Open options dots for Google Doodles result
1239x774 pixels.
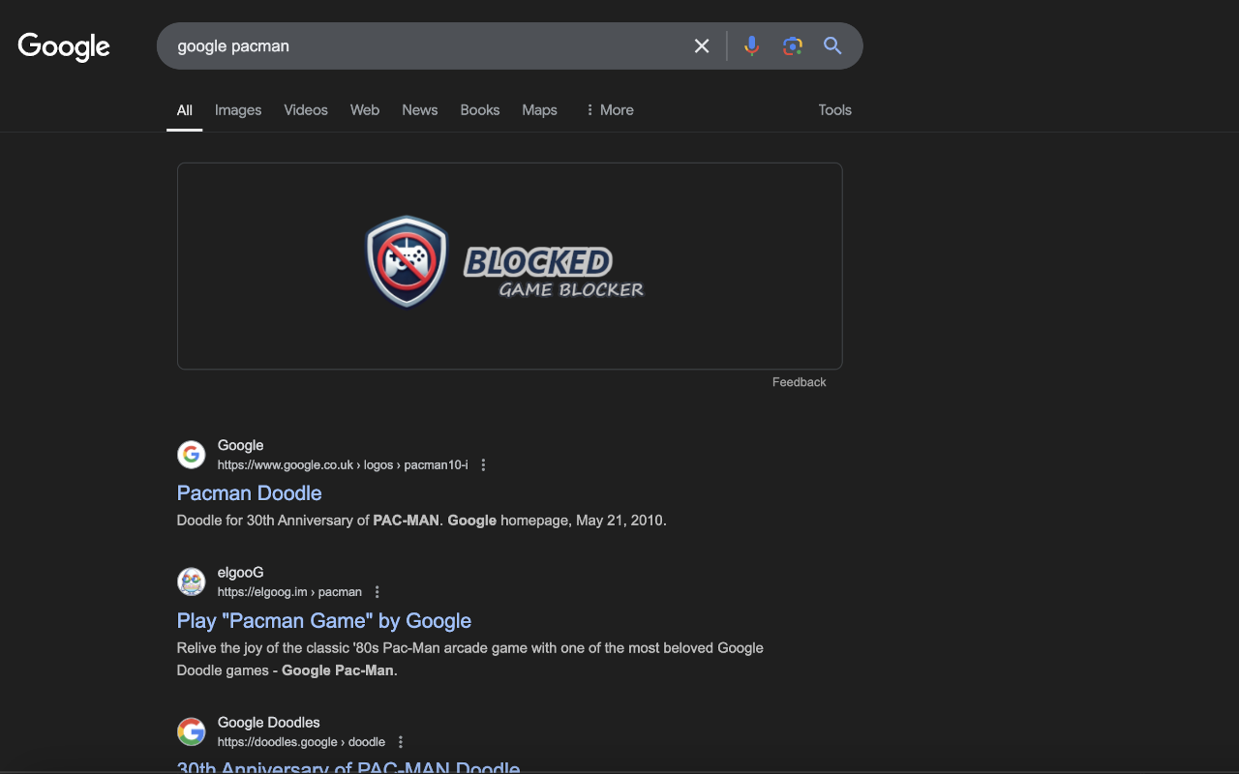click(x=401, y=742)
